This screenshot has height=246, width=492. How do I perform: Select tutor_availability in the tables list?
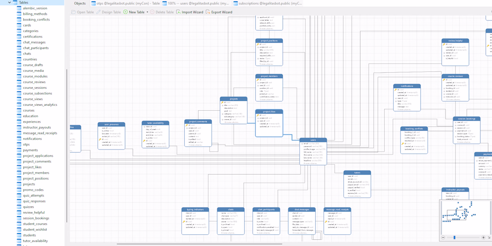click(35, 241)
